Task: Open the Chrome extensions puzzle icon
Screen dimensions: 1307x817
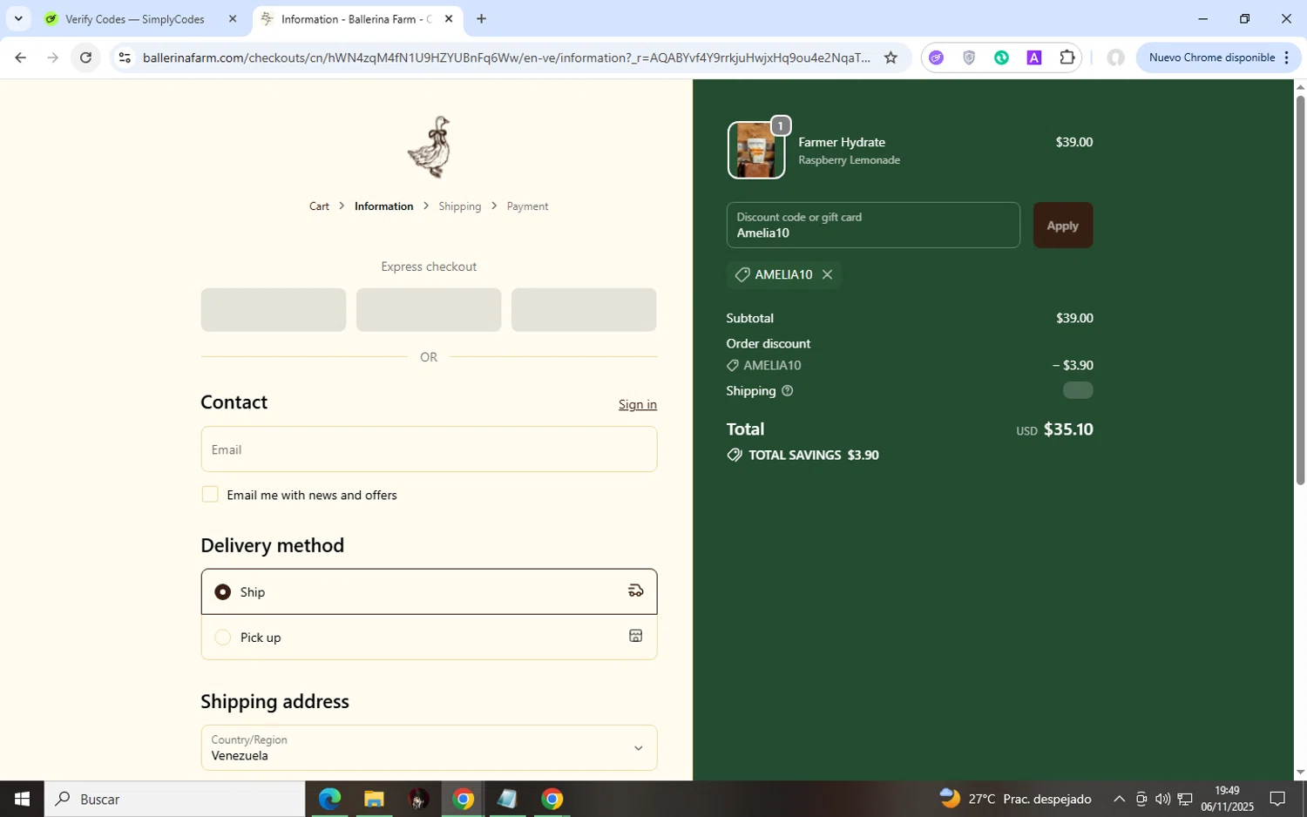Action: pyautogui.click(x=1067, y=57)
